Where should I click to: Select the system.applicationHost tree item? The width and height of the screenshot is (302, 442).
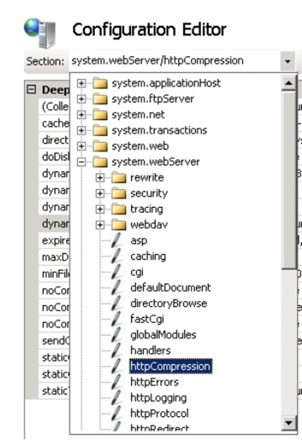click(x=166, y=83)
